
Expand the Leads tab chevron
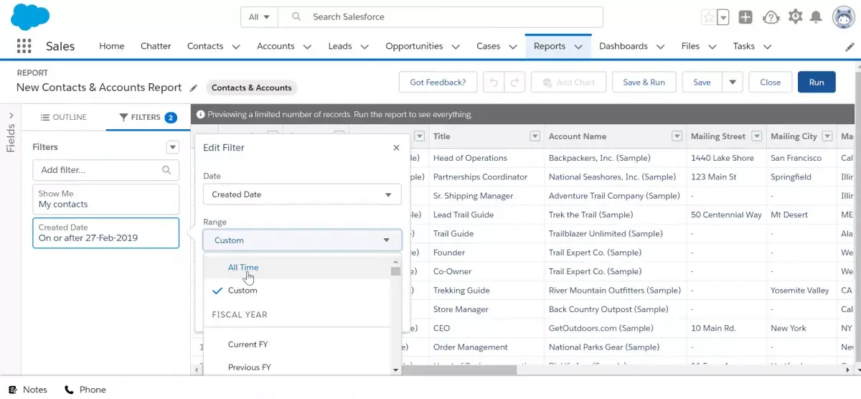[364, 47]
